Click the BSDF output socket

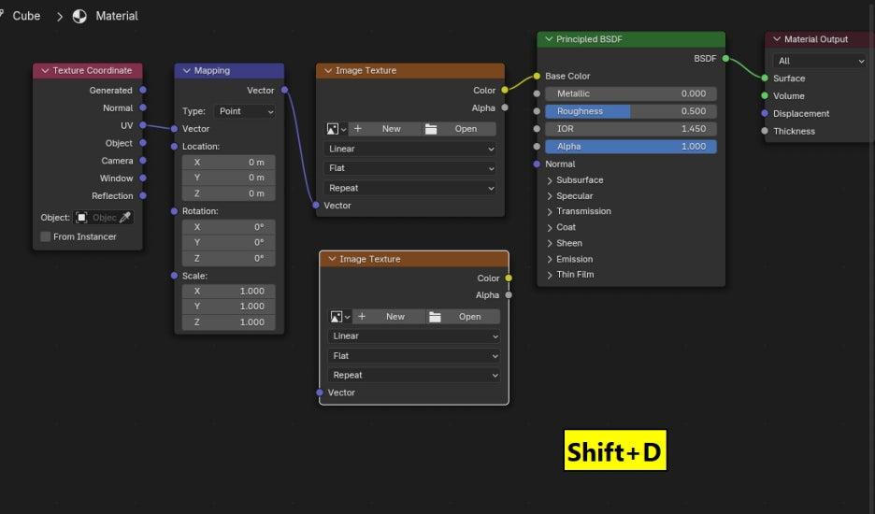(x=725, y=58)
